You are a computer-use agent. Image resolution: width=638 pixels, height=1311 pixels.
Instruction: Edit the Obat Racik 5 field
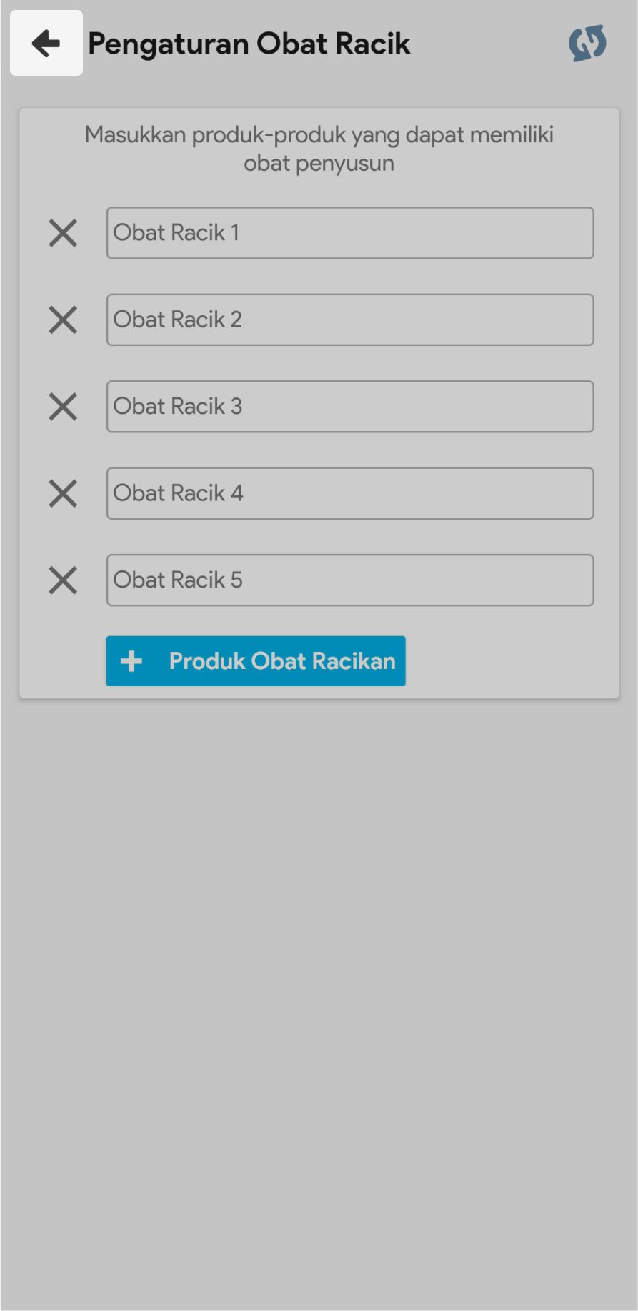pos(350,580)
